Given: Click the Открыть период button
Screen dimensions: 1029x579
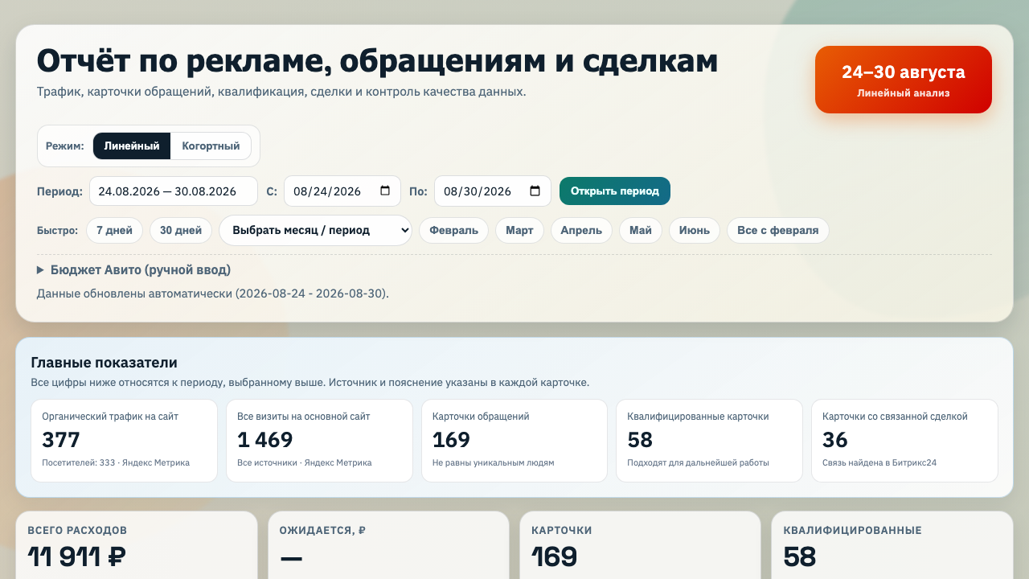Looking at the screenshot, I should point(615,191).
